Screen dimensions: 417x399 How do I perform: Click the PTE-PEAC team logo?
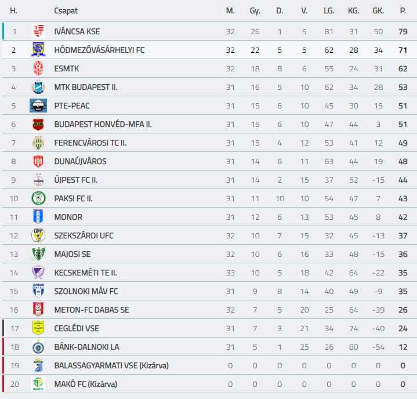click(x=38, y=106)
